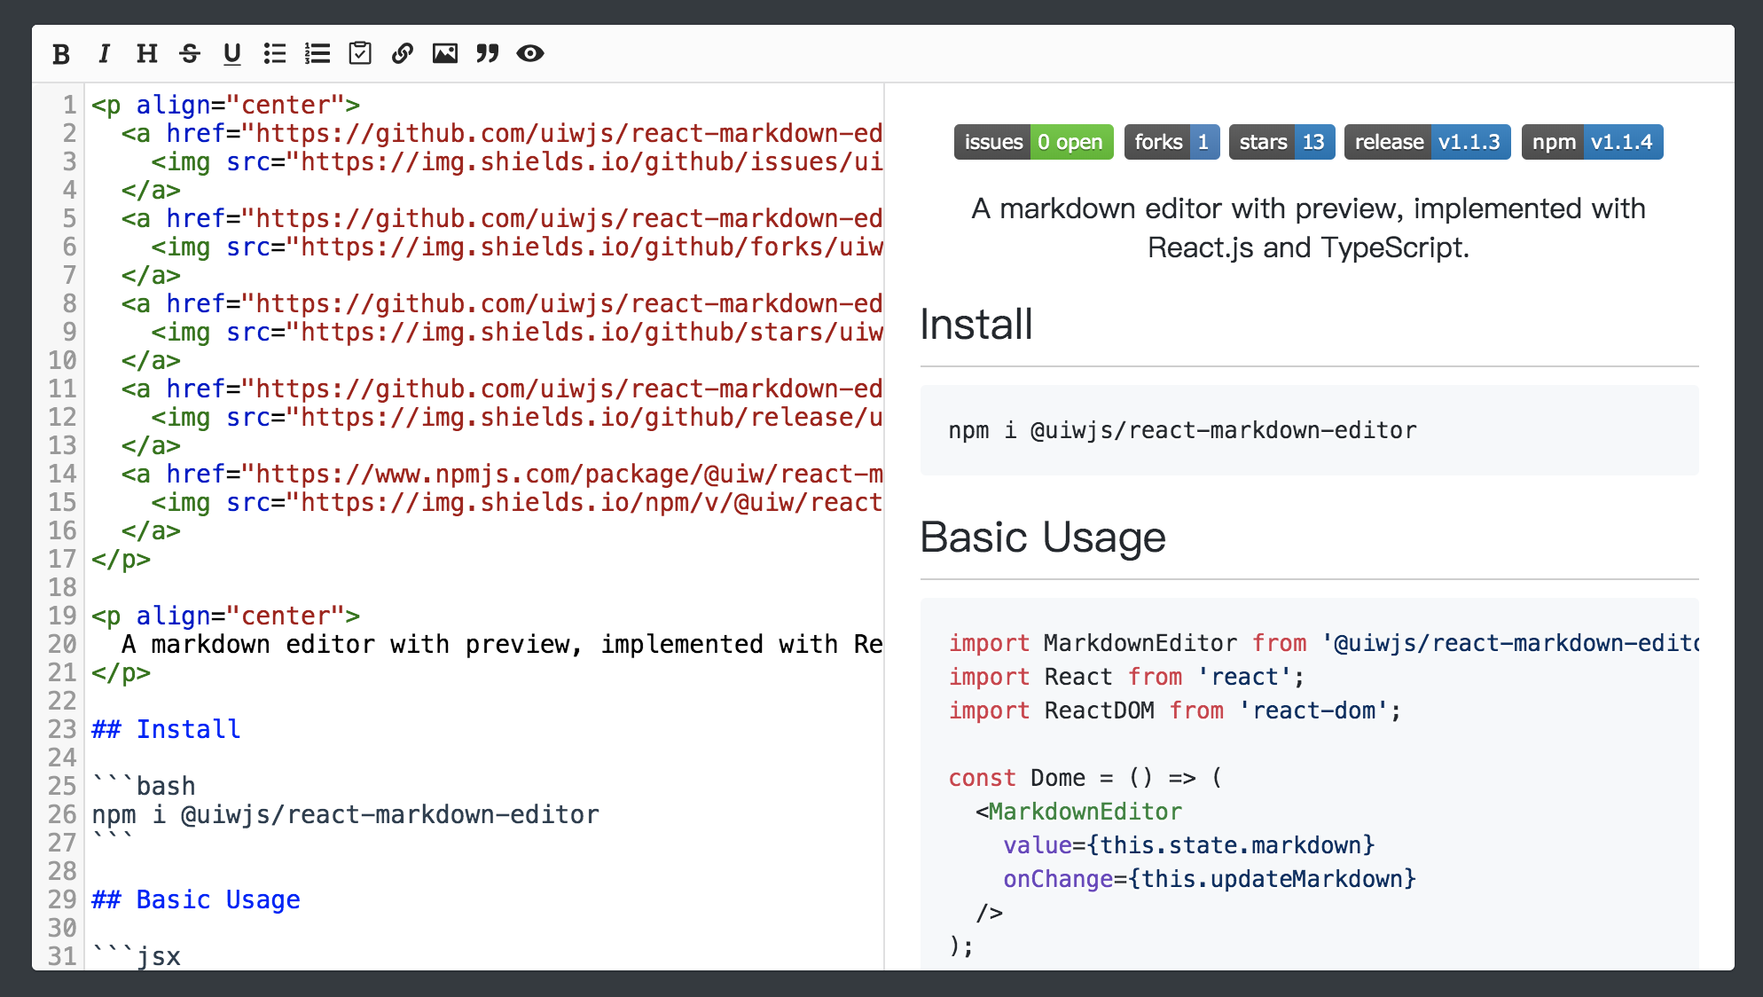The height and width of the screenshot is (997, 1763).
Task: Insert a task checklist item
Action: (x=360, y=53)
